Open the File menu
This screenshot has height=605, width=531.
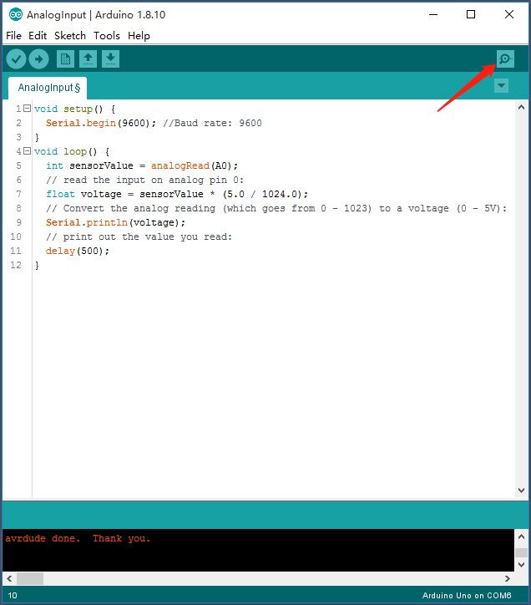pos(14,36)
